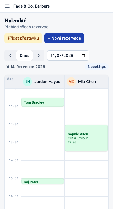Open Raj Patel's appointment
Viewport: 113px width, 209px height.
click(43, 181)
